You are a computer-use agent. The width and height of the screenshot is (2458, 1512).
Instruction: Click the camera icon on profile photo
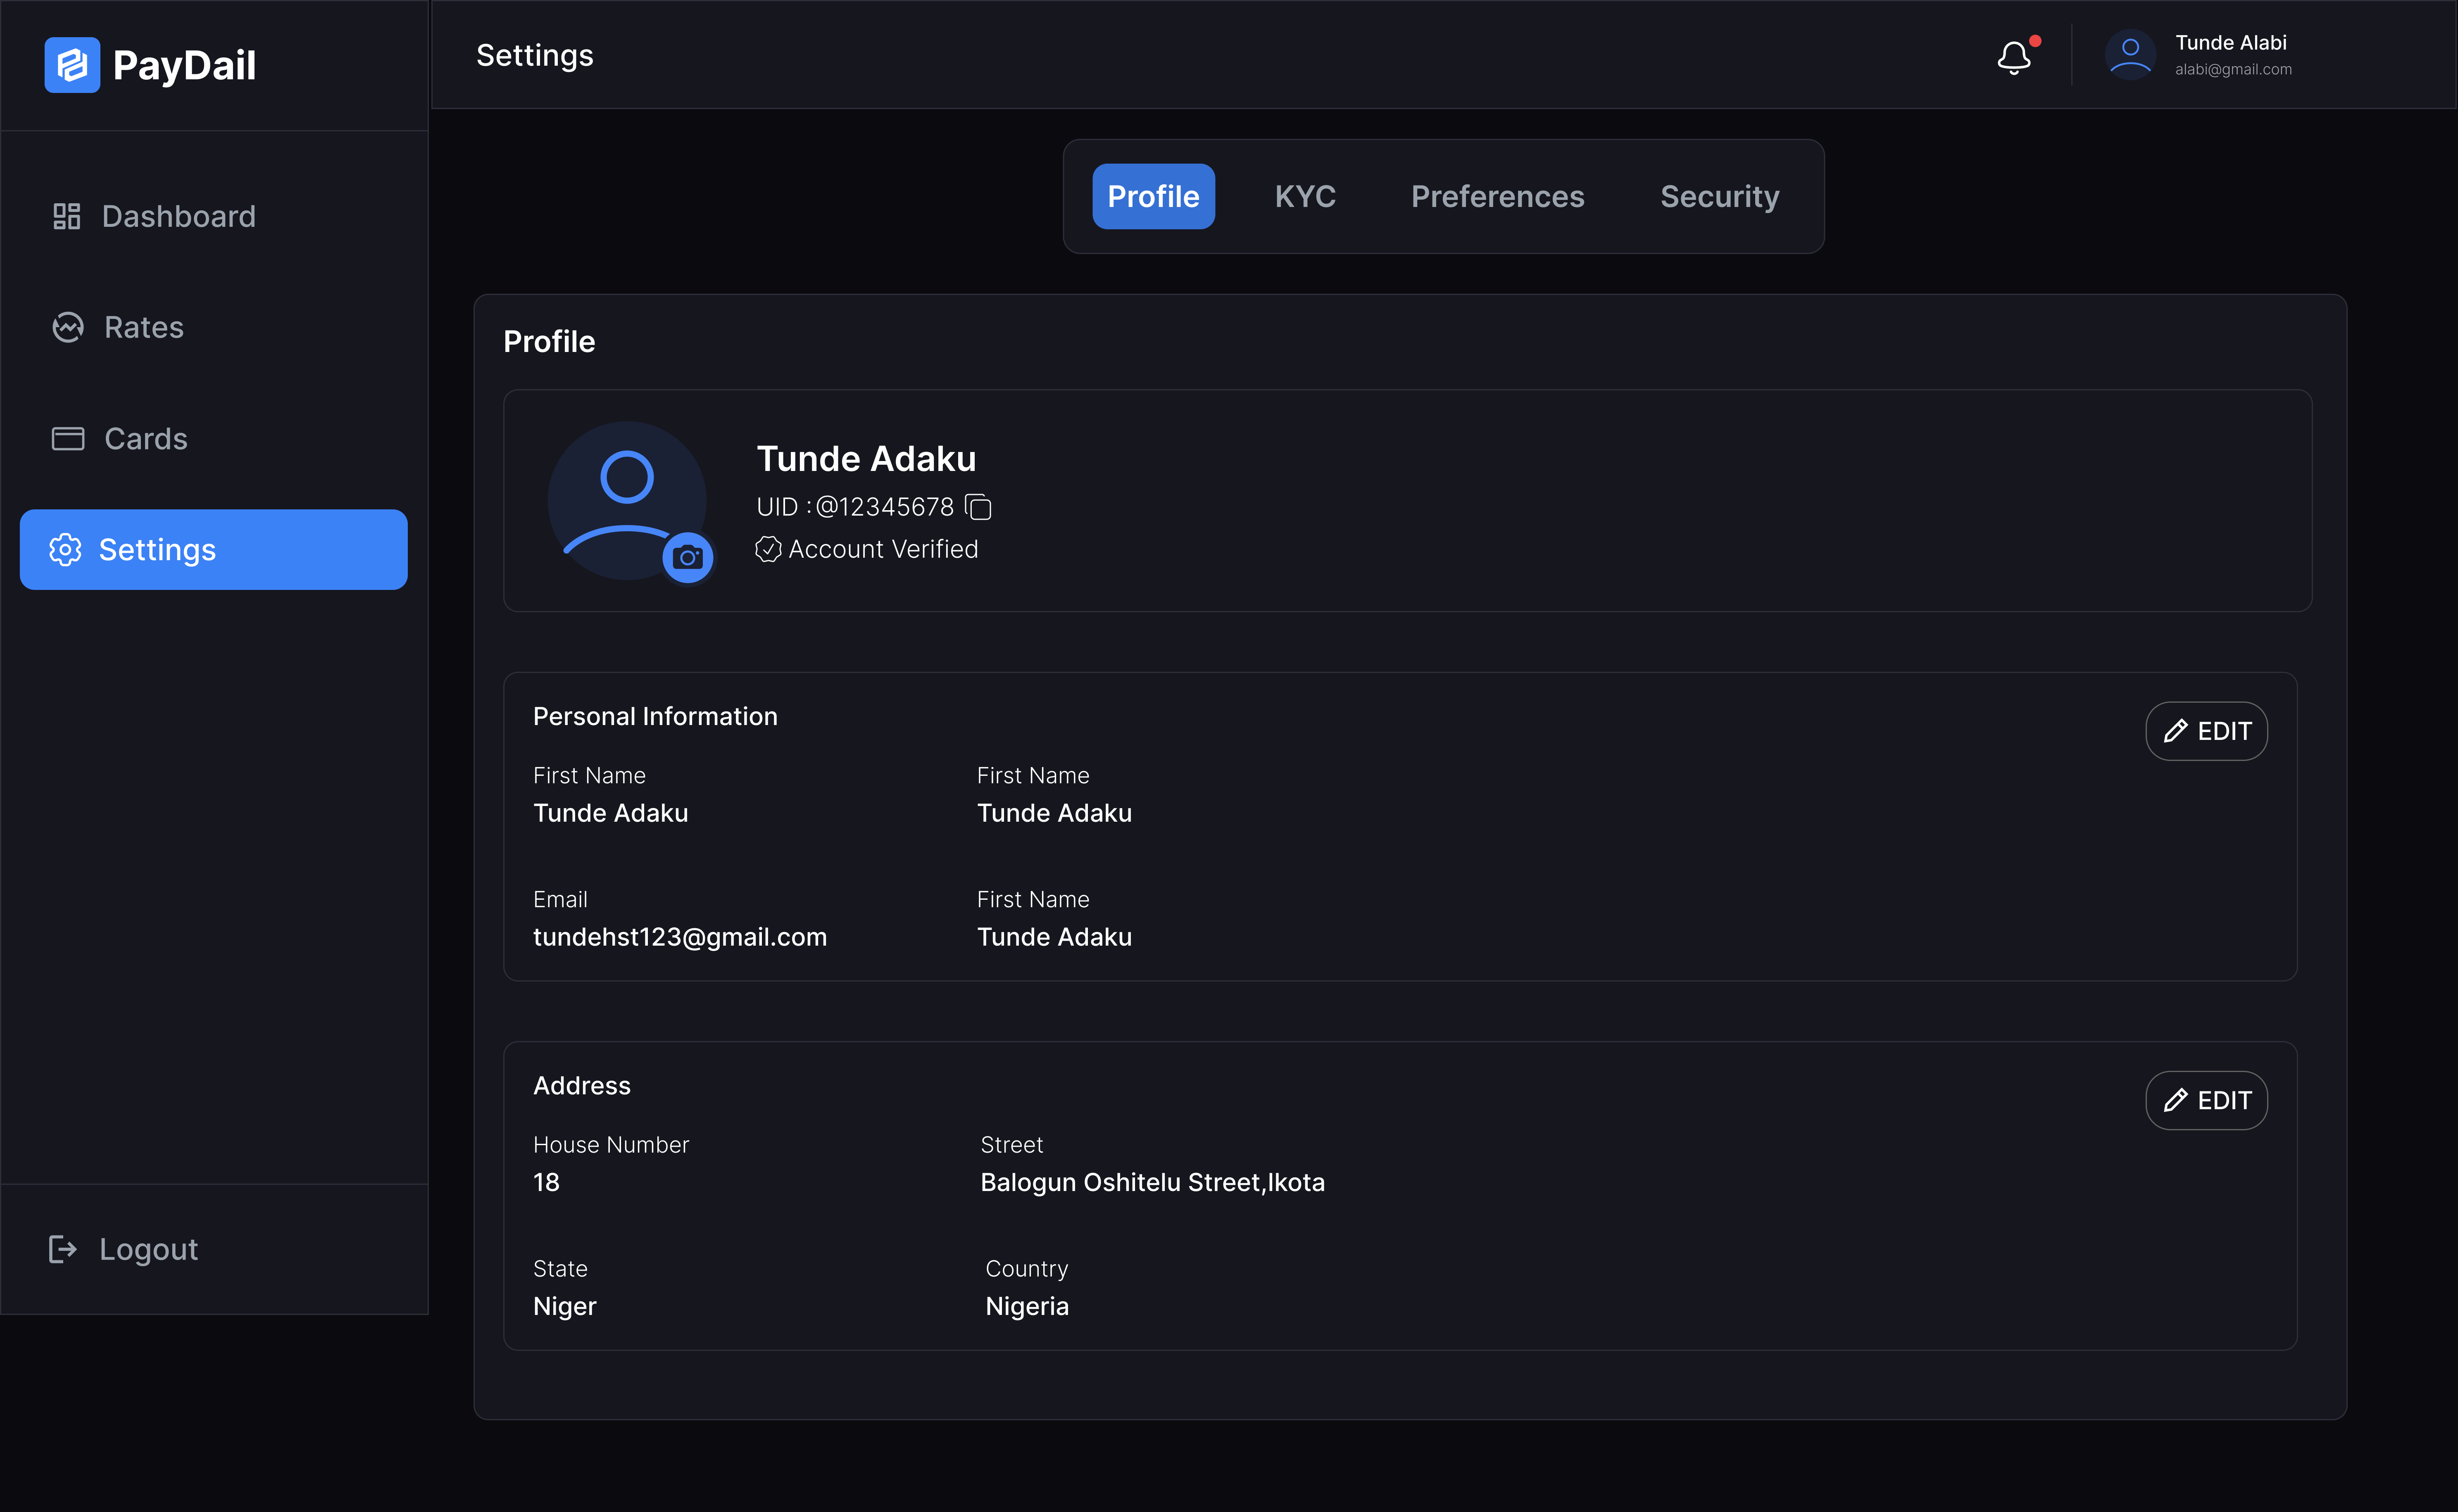687,557
